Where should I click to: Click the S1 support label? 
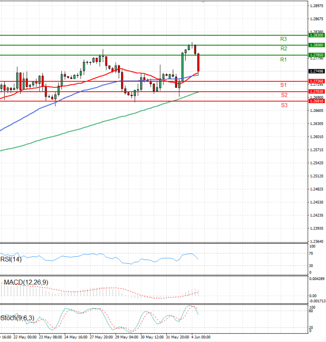(283, 85)
